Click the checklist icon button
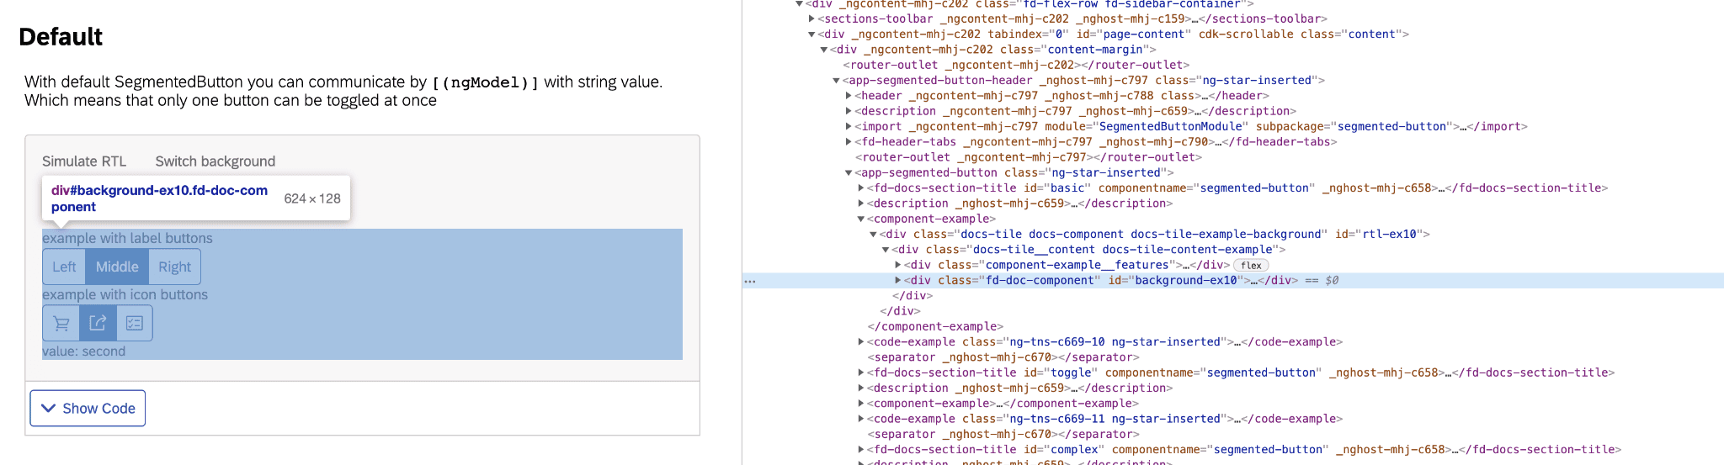The height and width of the screenshot is (465, 1724). click(135, 324)
